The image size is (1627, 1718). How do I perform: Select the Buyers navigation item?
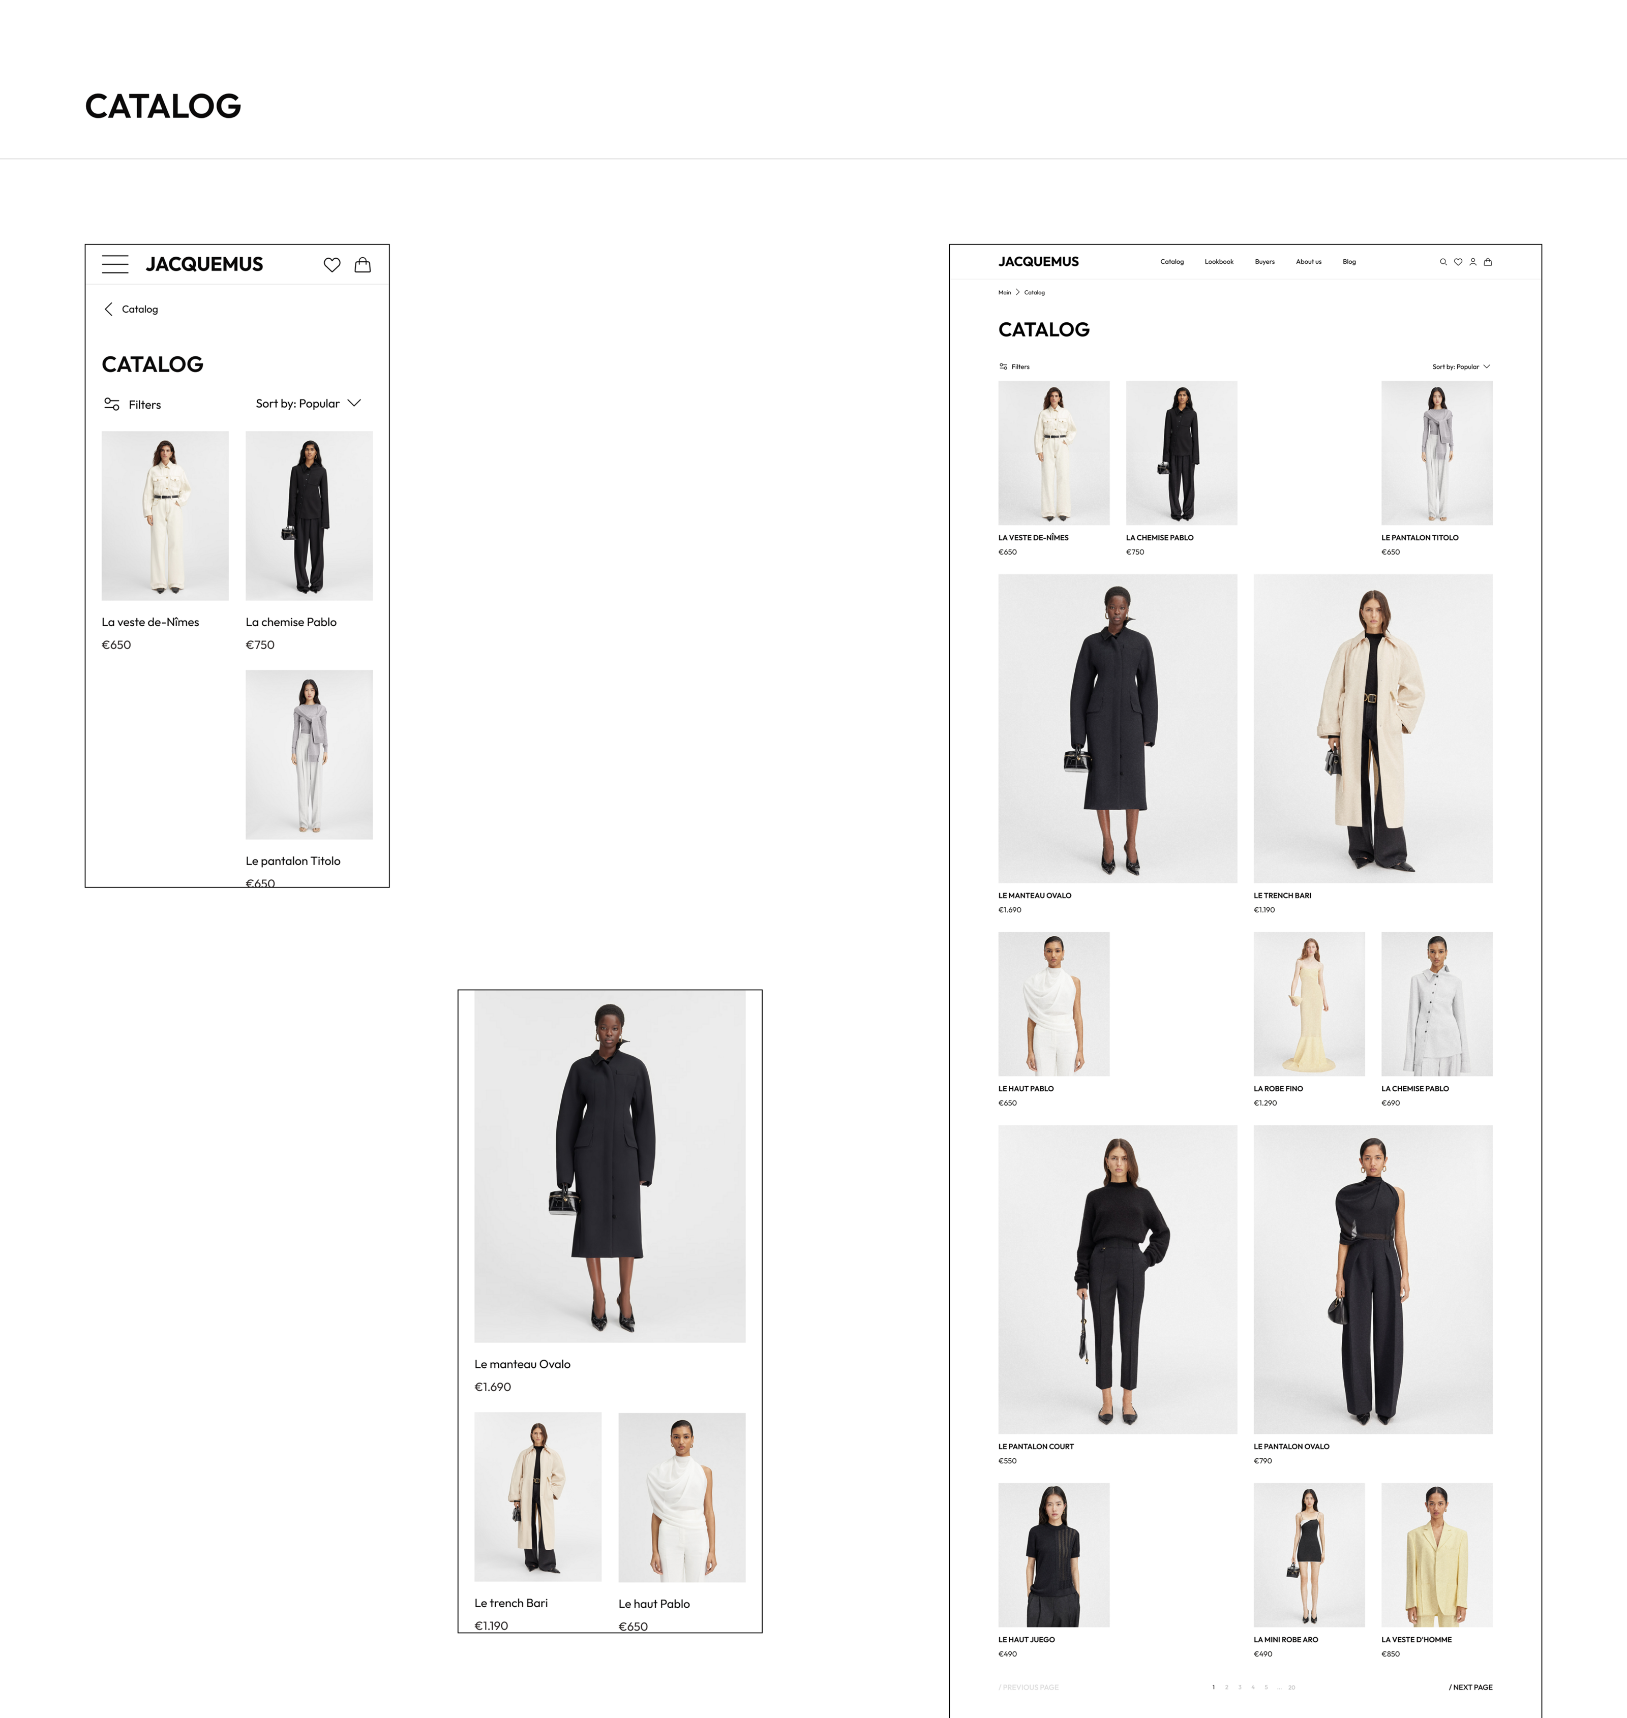click(x=1264, y=262)
